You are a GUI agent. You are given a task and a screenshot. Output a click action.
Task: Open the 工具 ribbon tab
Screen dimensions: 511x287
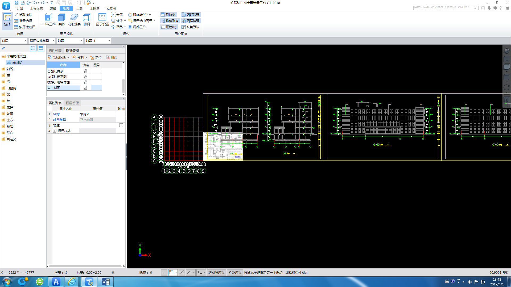(80, 8)
